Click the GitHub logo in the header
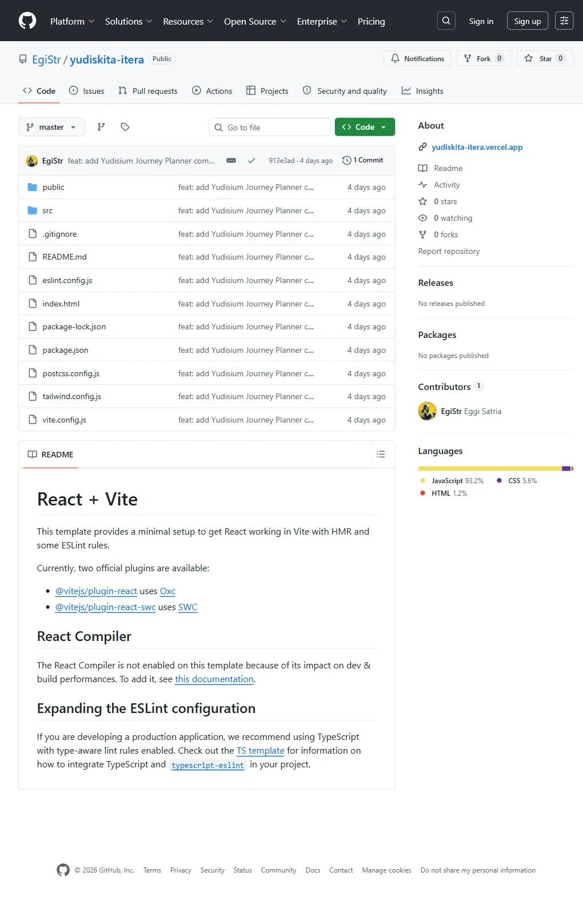 pyautogui.click(x=27, y=21)
